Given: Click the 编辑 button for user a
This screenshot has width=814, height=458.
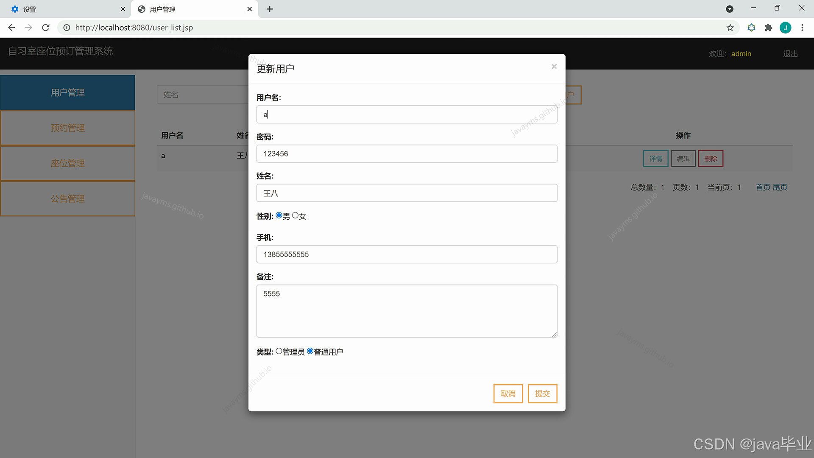Looking at the screenshot, I should coord(683,159).
